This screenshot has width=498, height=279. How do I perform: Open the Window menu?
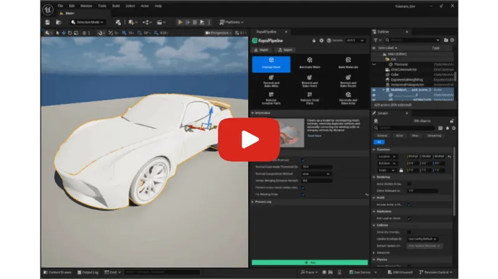click(86, 6)
